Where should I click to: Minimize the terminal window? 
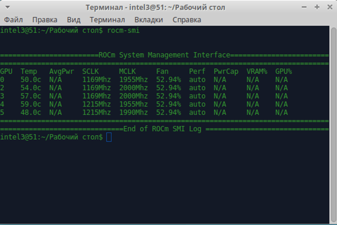pos(304,7)
